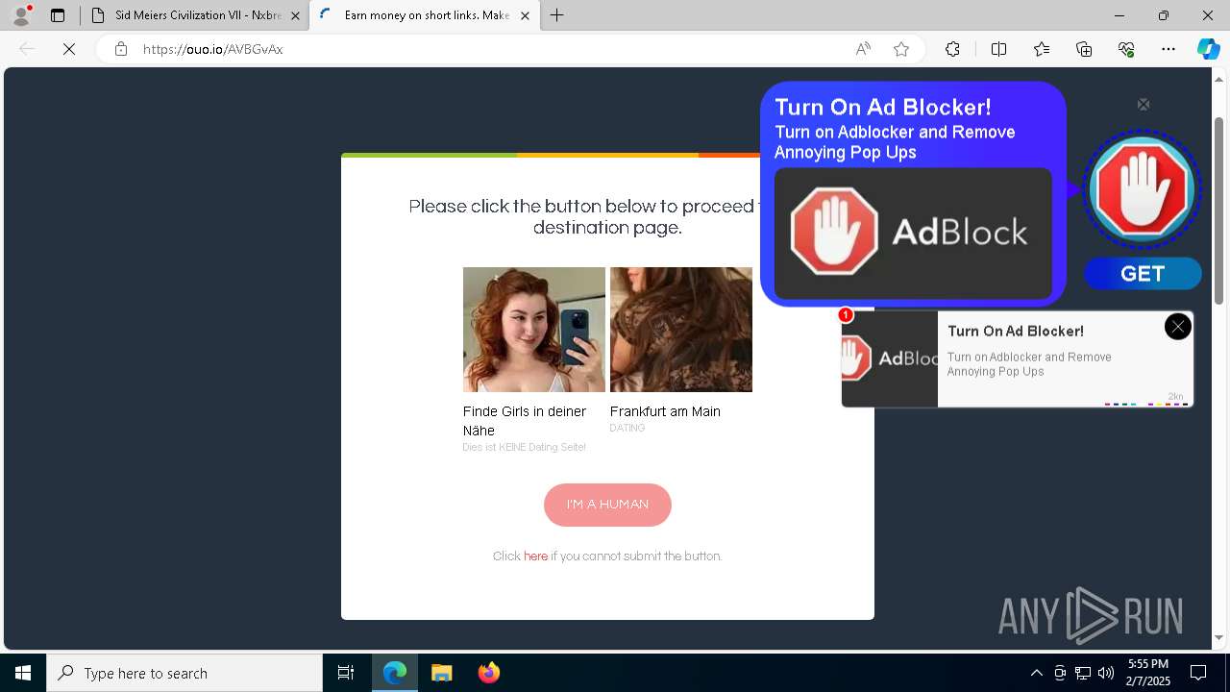The height and width of the screenshot is (692, 1230).
Task: Click the AdBlock banner image in the popup
Action: tap(913, 234)
